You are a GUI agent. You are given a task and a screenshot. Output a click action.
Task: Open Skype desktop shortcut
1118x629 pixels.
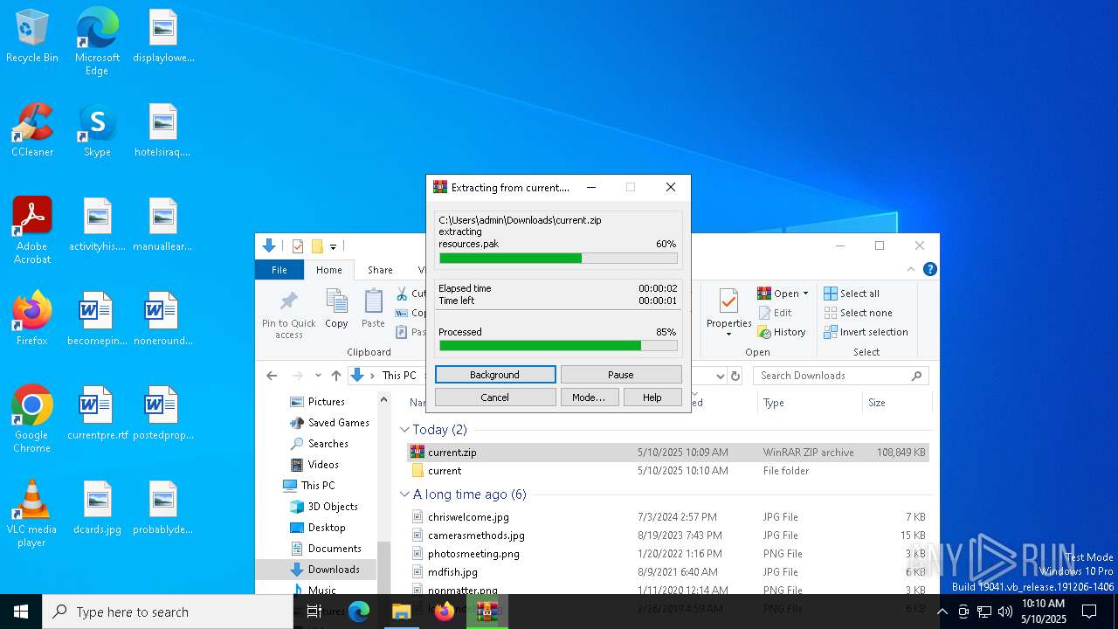tap(97, 131)
